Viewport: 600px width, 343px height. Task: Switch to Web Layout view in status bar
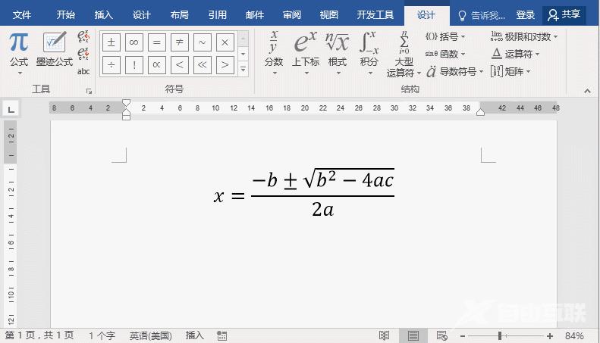click(440, 335)
